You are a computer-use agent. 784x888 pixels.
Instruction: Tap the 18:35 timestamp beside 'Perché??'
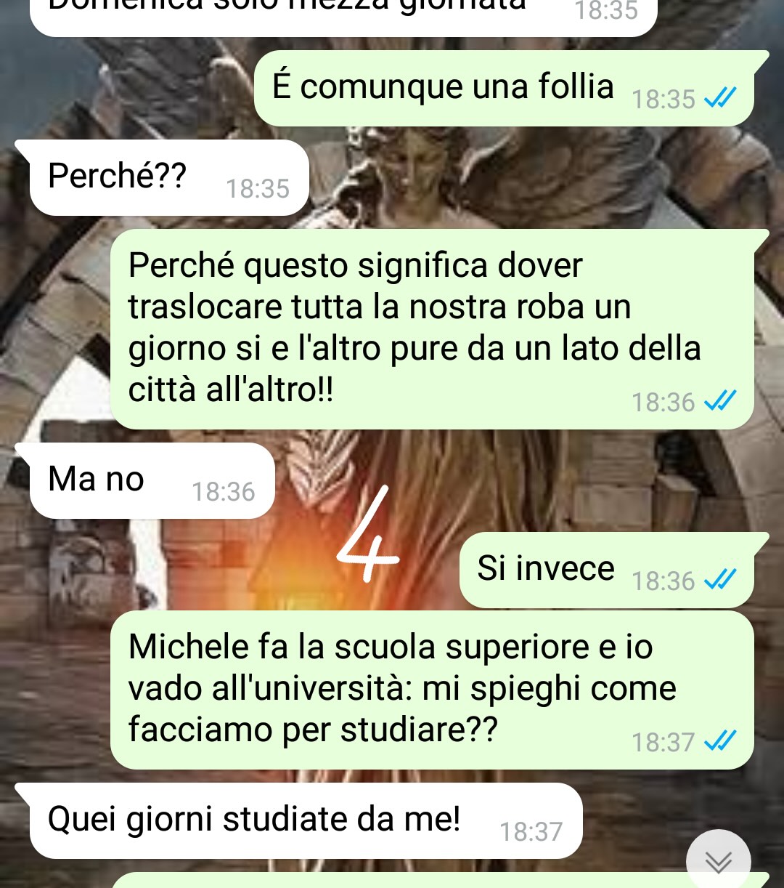click(x=258, y=189)
